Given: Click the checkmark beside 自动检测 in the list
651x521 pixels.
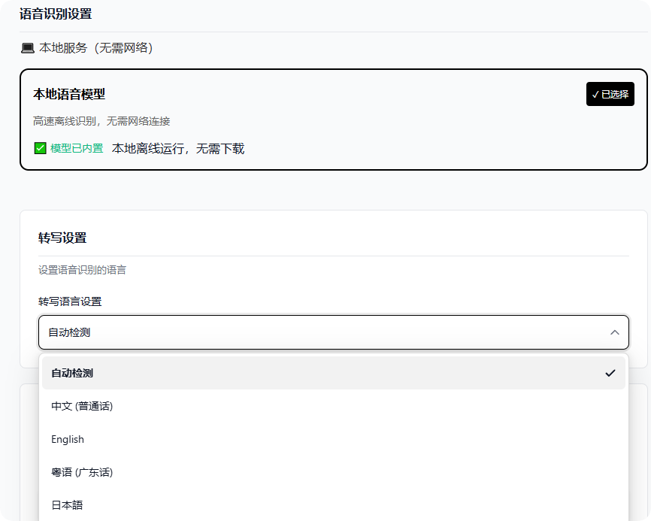Looking at the screenshot, I should point(612,372).
